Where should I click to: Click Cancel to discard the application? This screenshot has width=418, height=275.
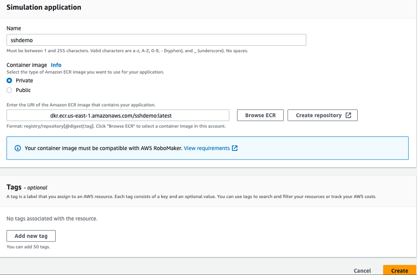tap(362, 271)
